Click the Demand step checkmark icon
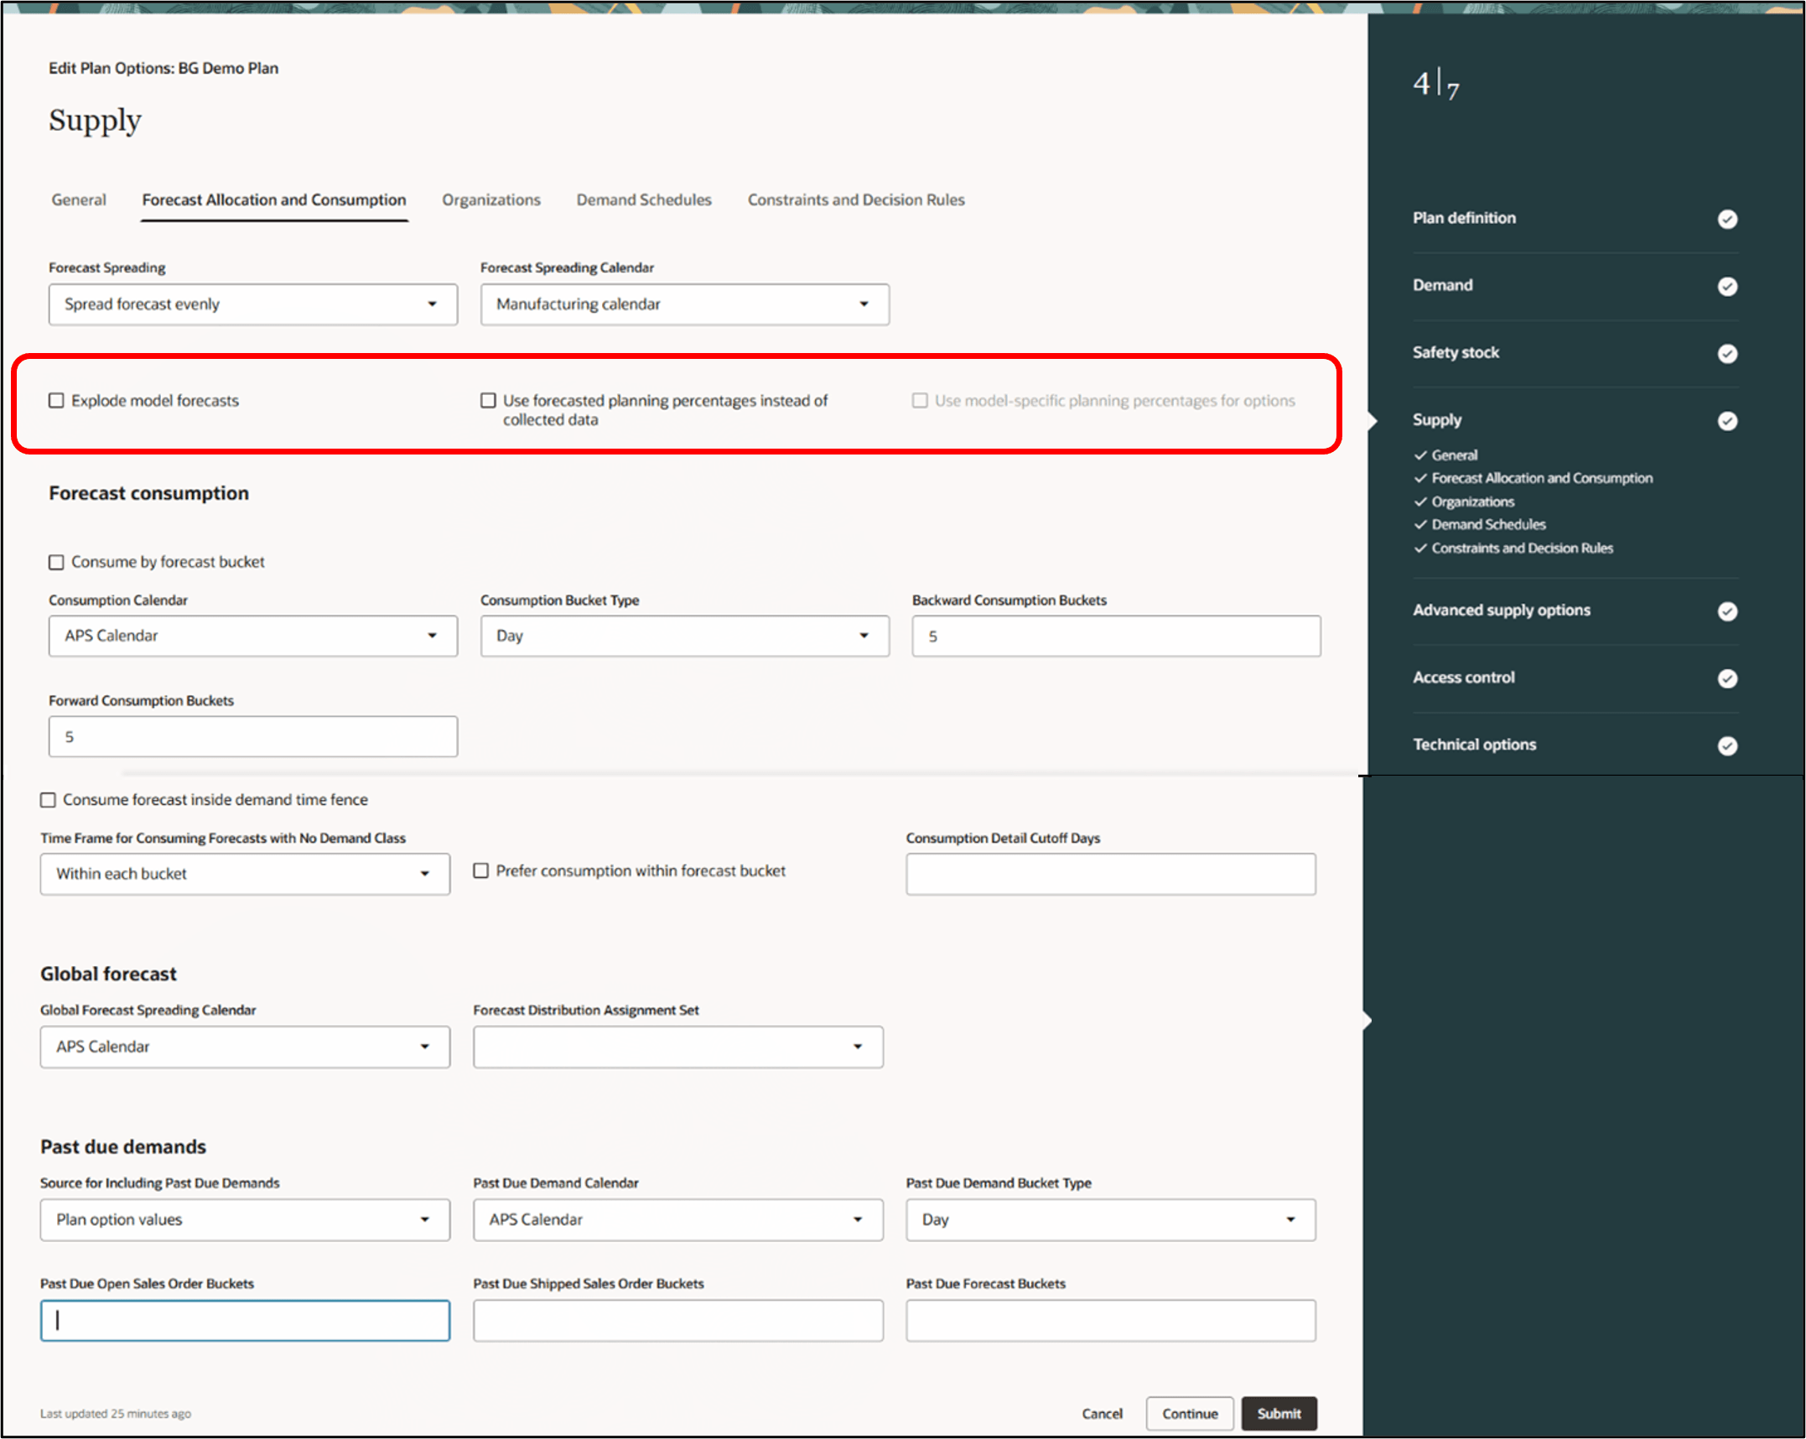 [x=1726, y=286]
